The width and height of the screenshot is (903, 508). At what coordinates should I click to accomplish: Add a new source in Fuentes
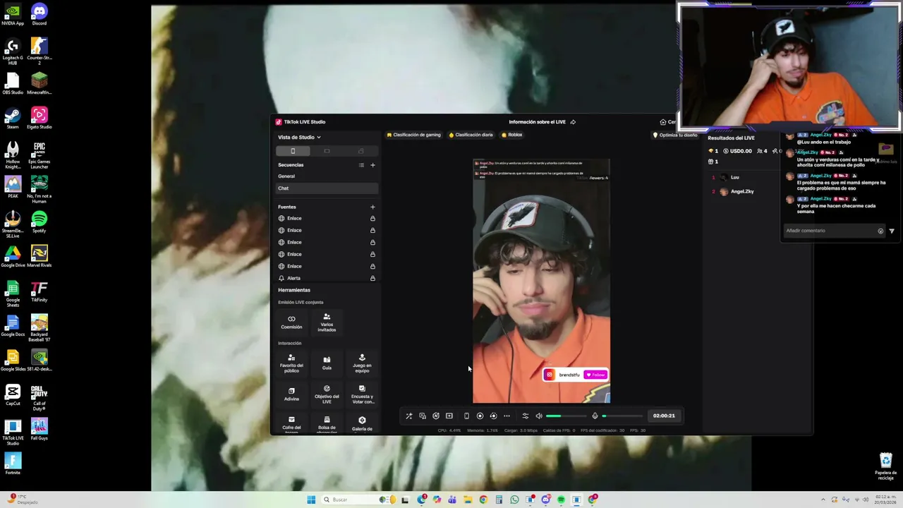[x=372, y=207]
